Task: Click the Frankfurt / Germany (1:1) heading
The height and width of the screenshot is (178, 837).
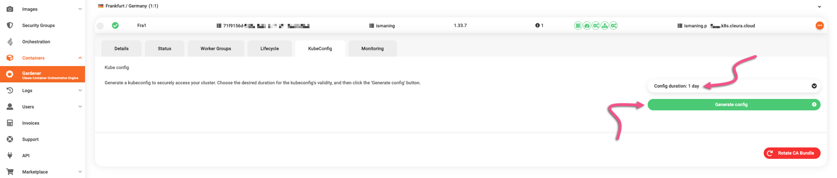Action: [132, 6]
